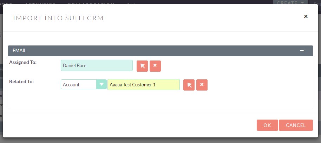Close the Import Into SuiteCRM dialog
The height and width of the screenshot is (143, 321).
click(x=306, y=16)
